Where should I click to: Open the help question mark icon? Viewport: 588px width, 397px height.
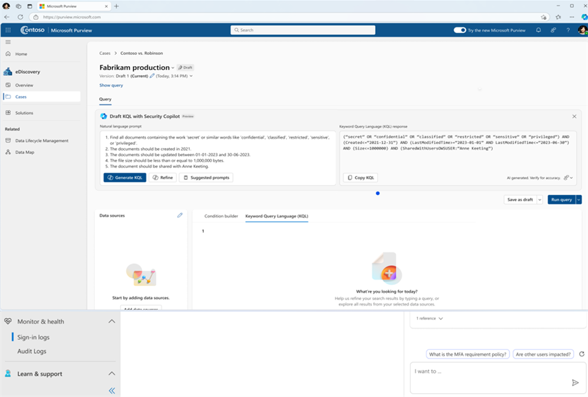coord(568,30)
